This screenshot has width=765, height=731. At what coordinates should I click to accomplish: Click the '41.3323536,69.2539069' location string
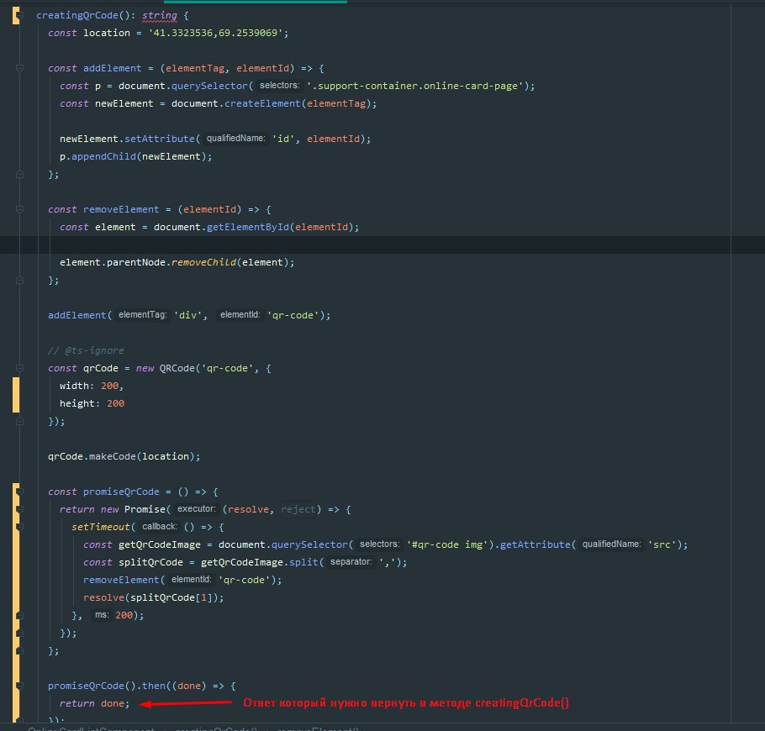[x=215, y=33]
